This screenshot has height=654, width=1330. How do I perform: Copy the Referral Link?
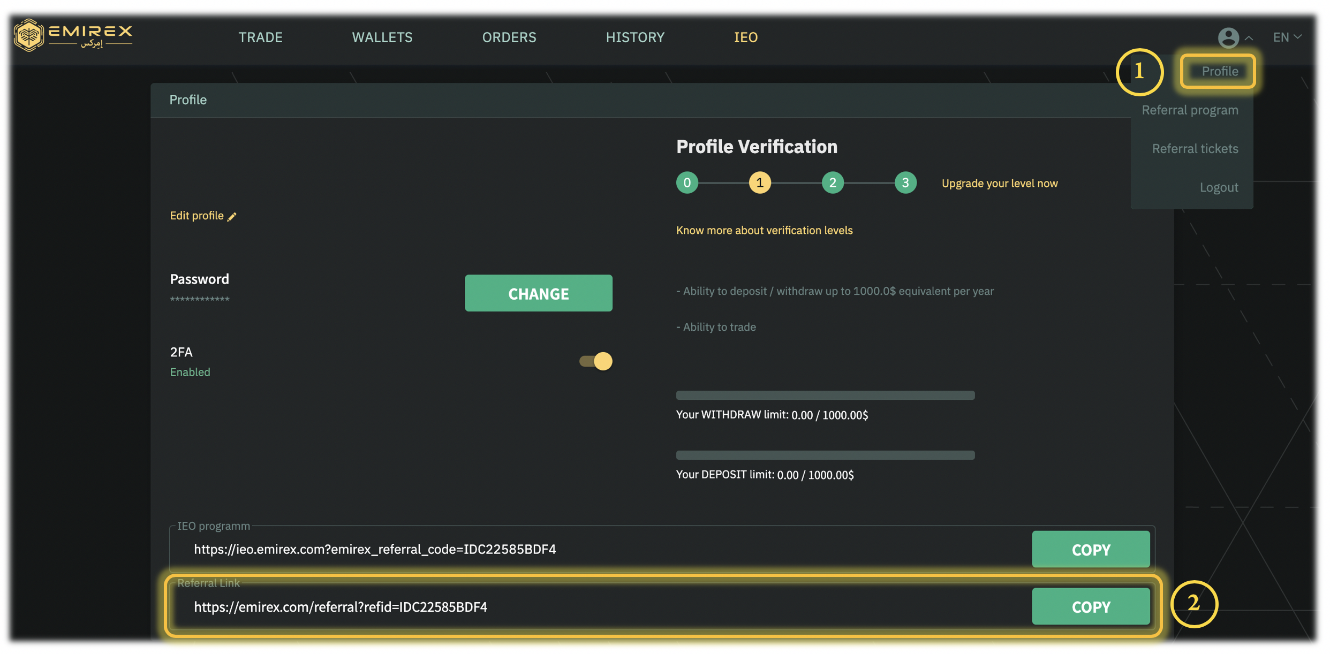point(1091,606)
